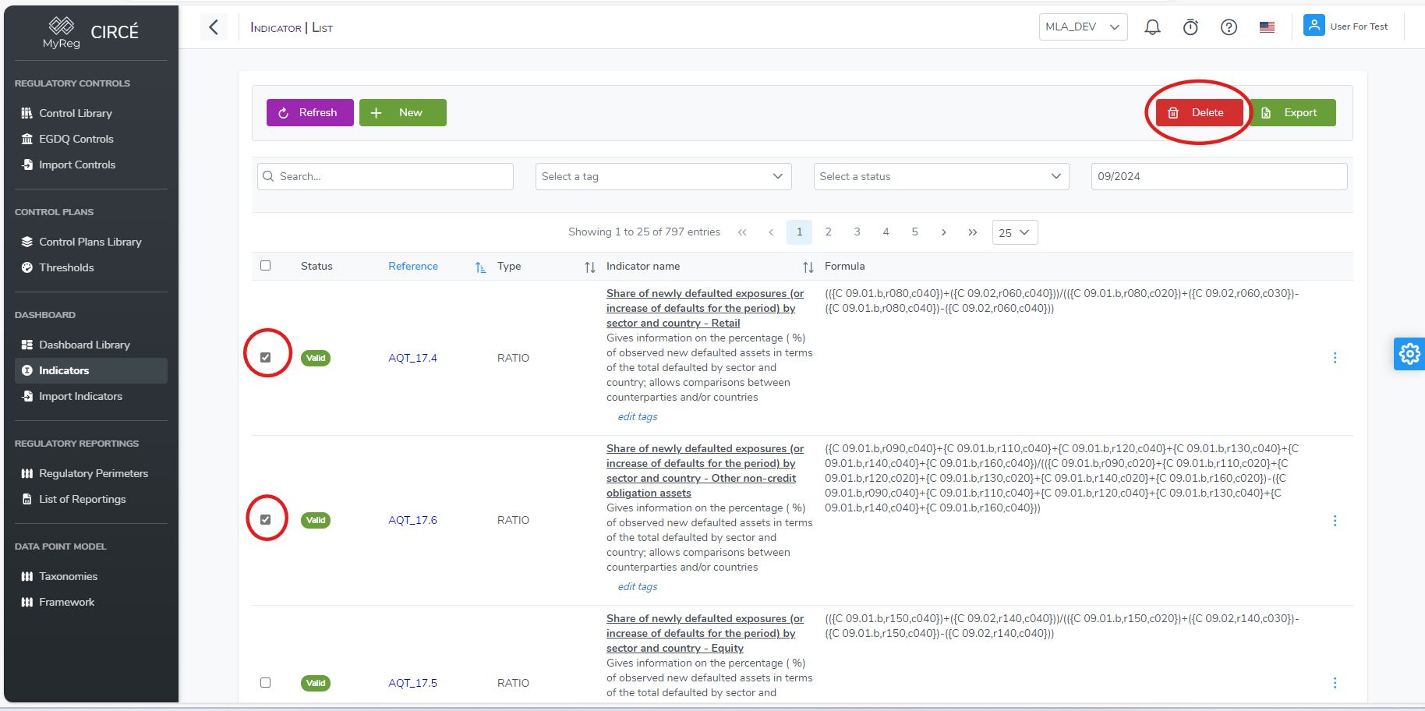The width and height of the screenshot is (1425, 711).
Task: Go to Import Indicators in sidebar
Action: pos(80,397)
